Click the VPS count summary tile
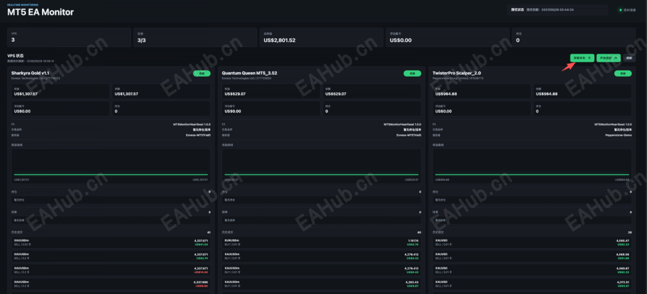 coord(69,37)
